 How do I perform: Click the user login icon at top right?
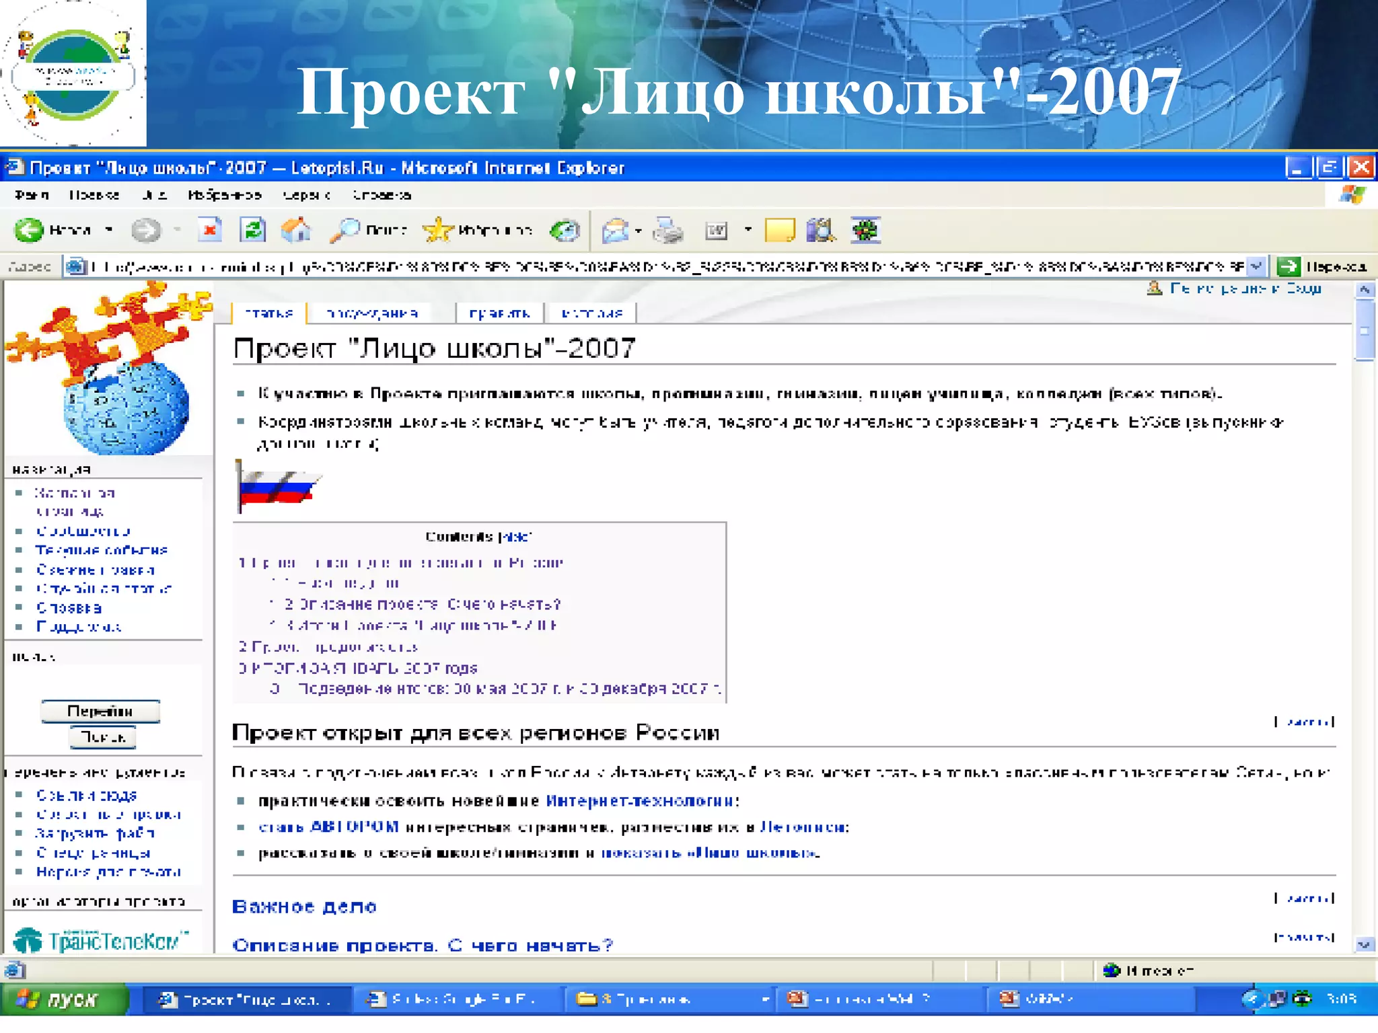1155,289
